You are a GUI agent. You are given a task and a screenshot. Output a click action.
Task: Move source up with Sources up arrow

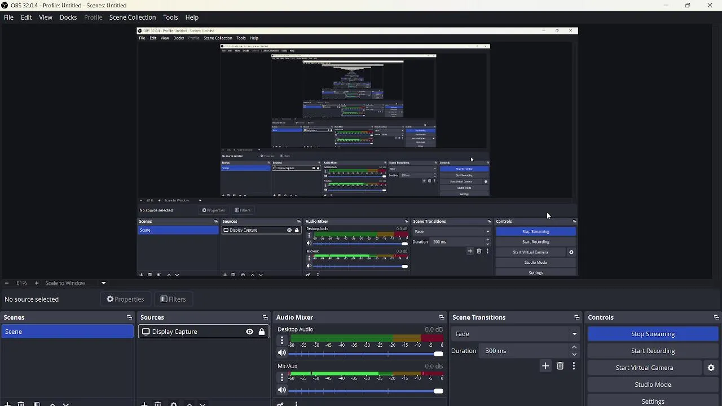click(x=190, y=404)
